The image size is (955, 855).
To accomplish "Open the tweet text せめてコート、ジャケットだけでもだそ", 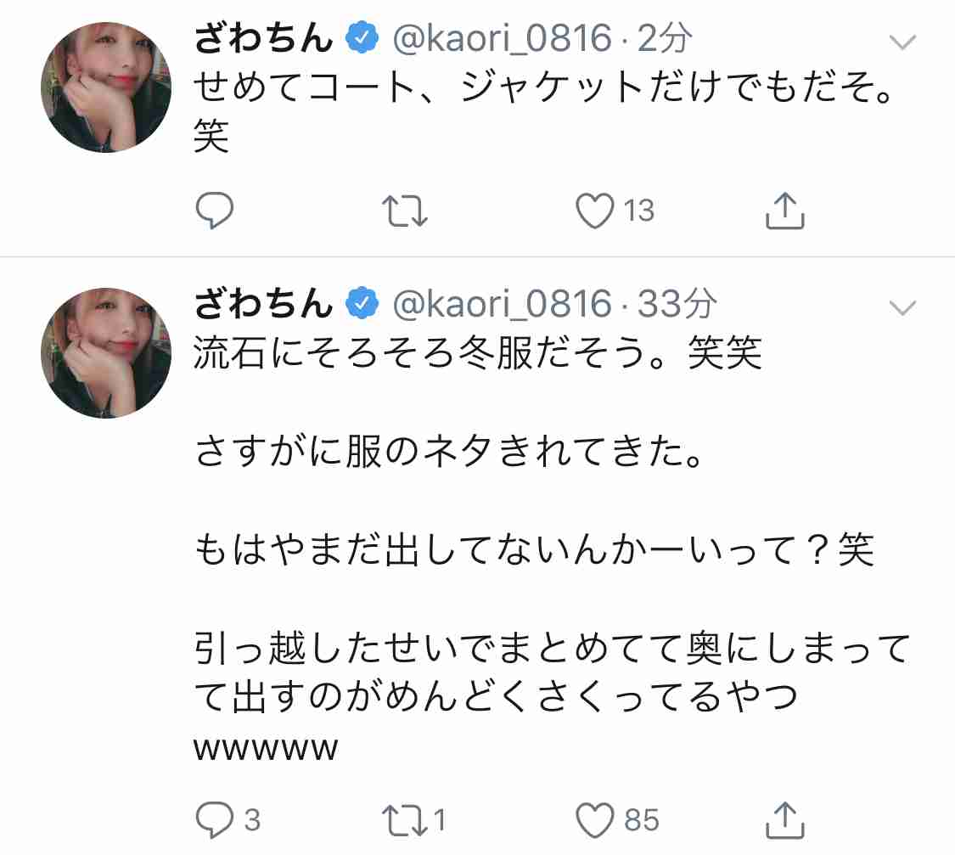I will (x=544, y=87).
